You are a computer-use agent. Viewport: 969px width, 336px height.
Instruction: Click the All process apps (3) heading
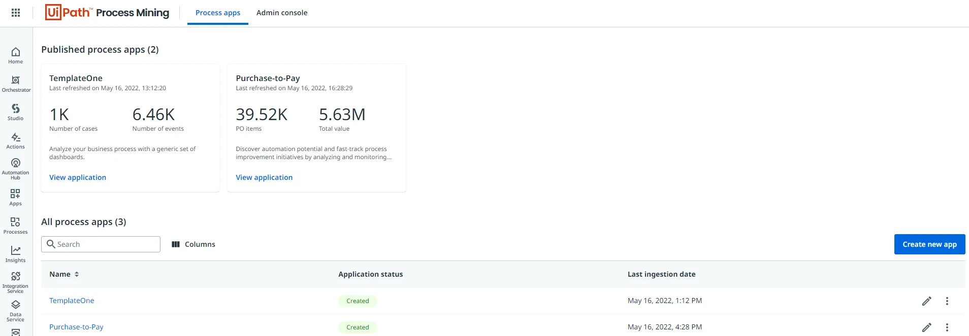84,222
